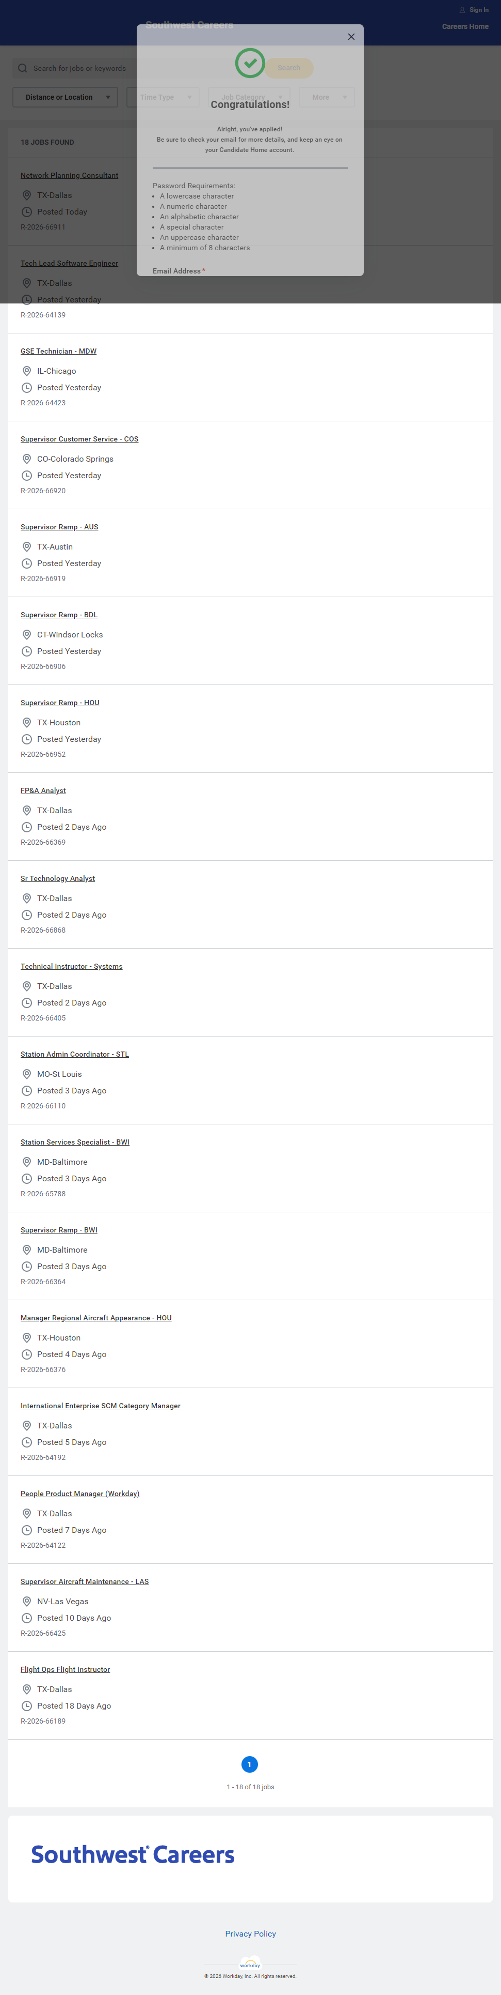The image size is (501, 1995).
Task: Click the Privacy Policy link
Action: click(251, 1933)
